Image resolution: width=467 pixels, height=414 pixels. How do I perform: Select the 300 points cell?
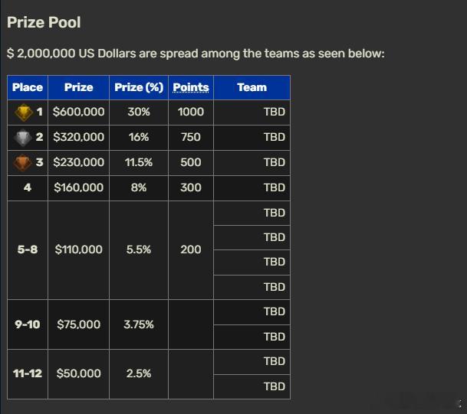[x=191, y=187]
